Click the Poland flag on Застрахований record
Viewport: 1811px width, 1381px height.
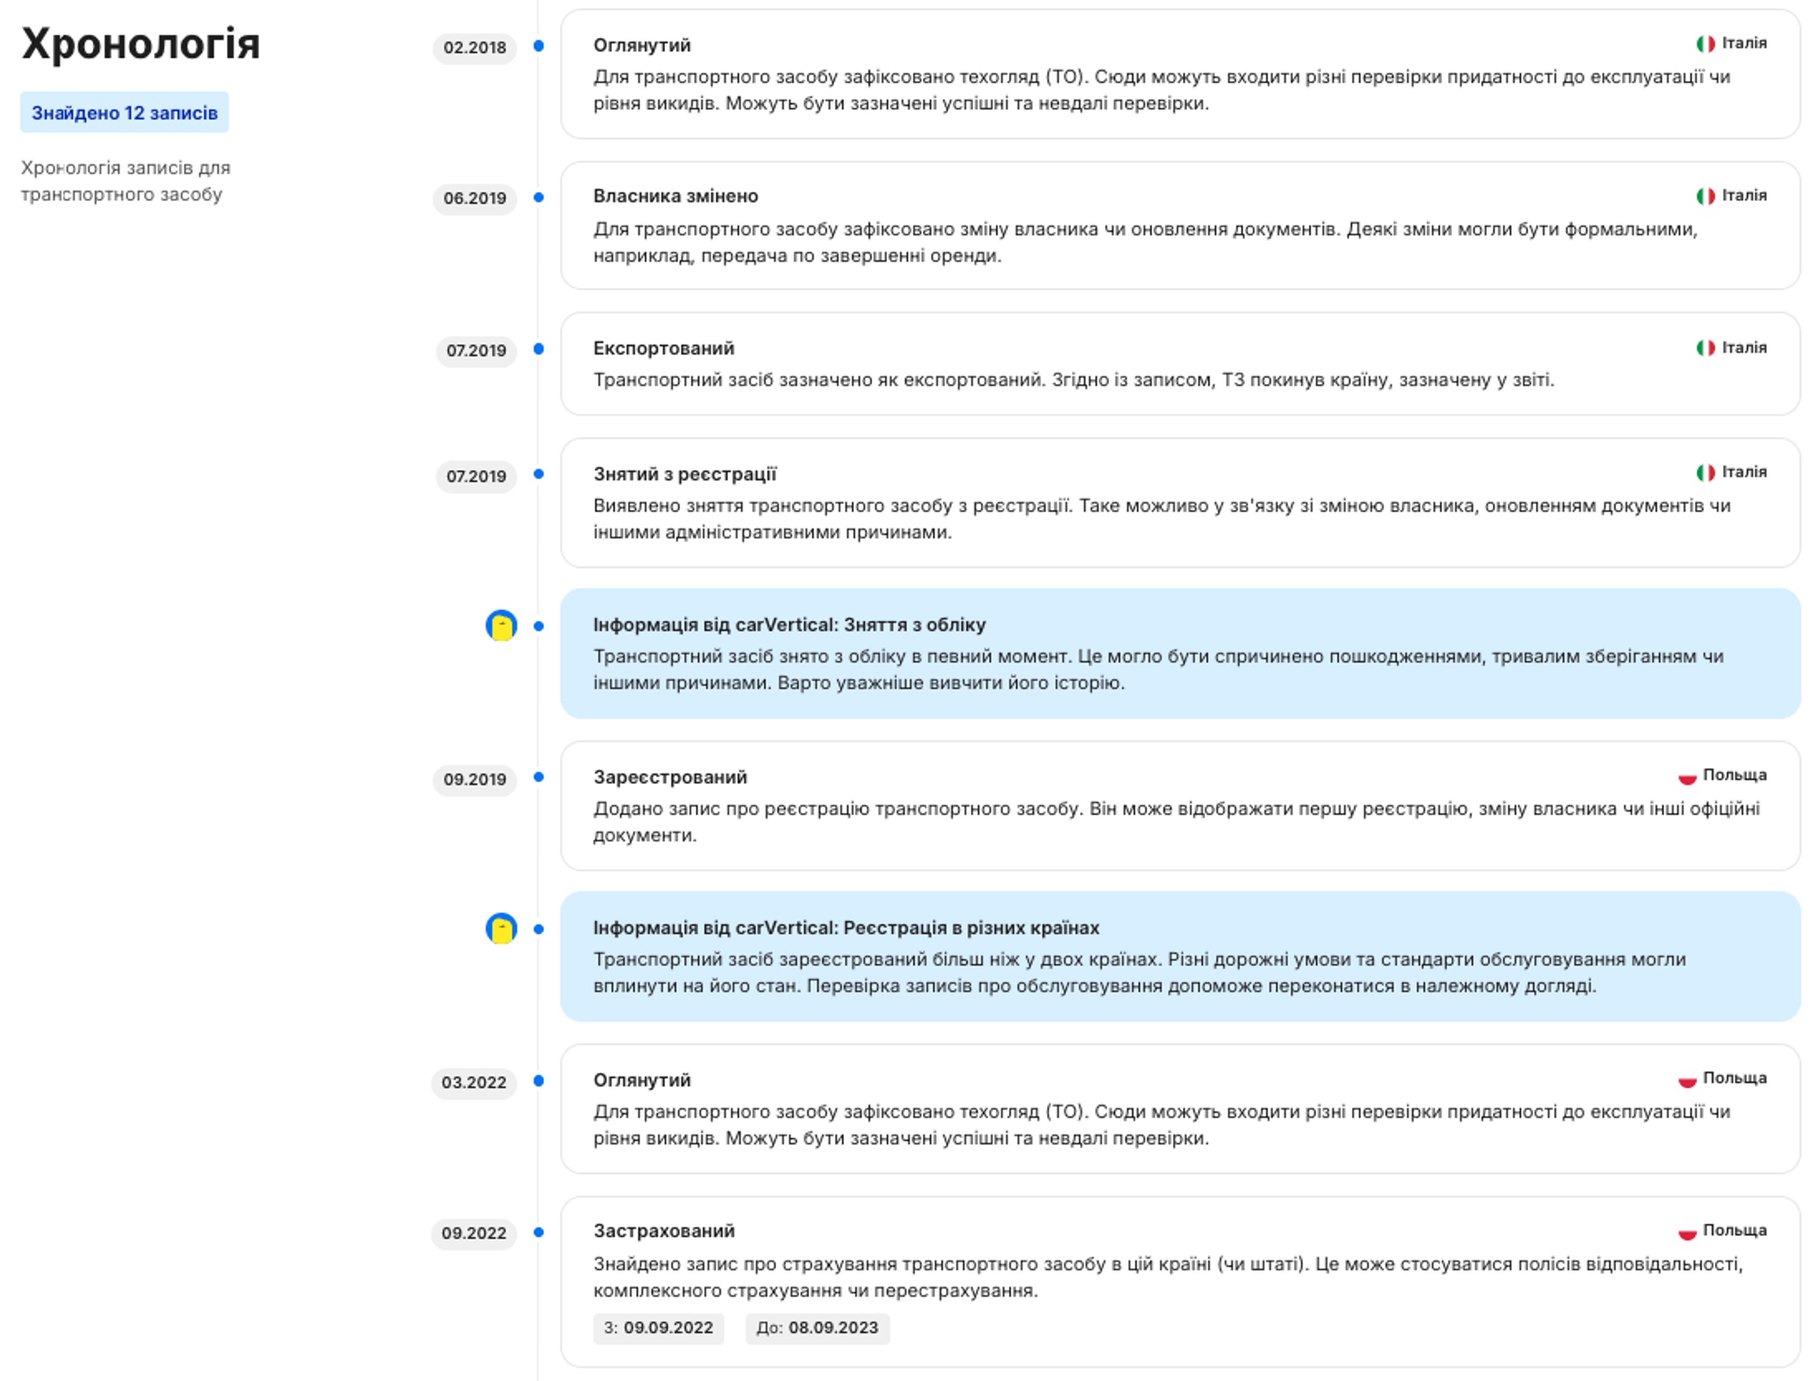point(1687,1232)
